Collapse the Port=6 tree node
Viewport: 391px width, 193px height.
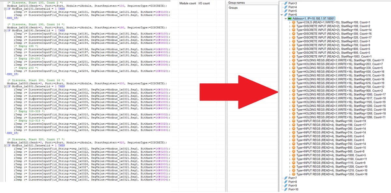pyautogui.click(x=281, y=15)
